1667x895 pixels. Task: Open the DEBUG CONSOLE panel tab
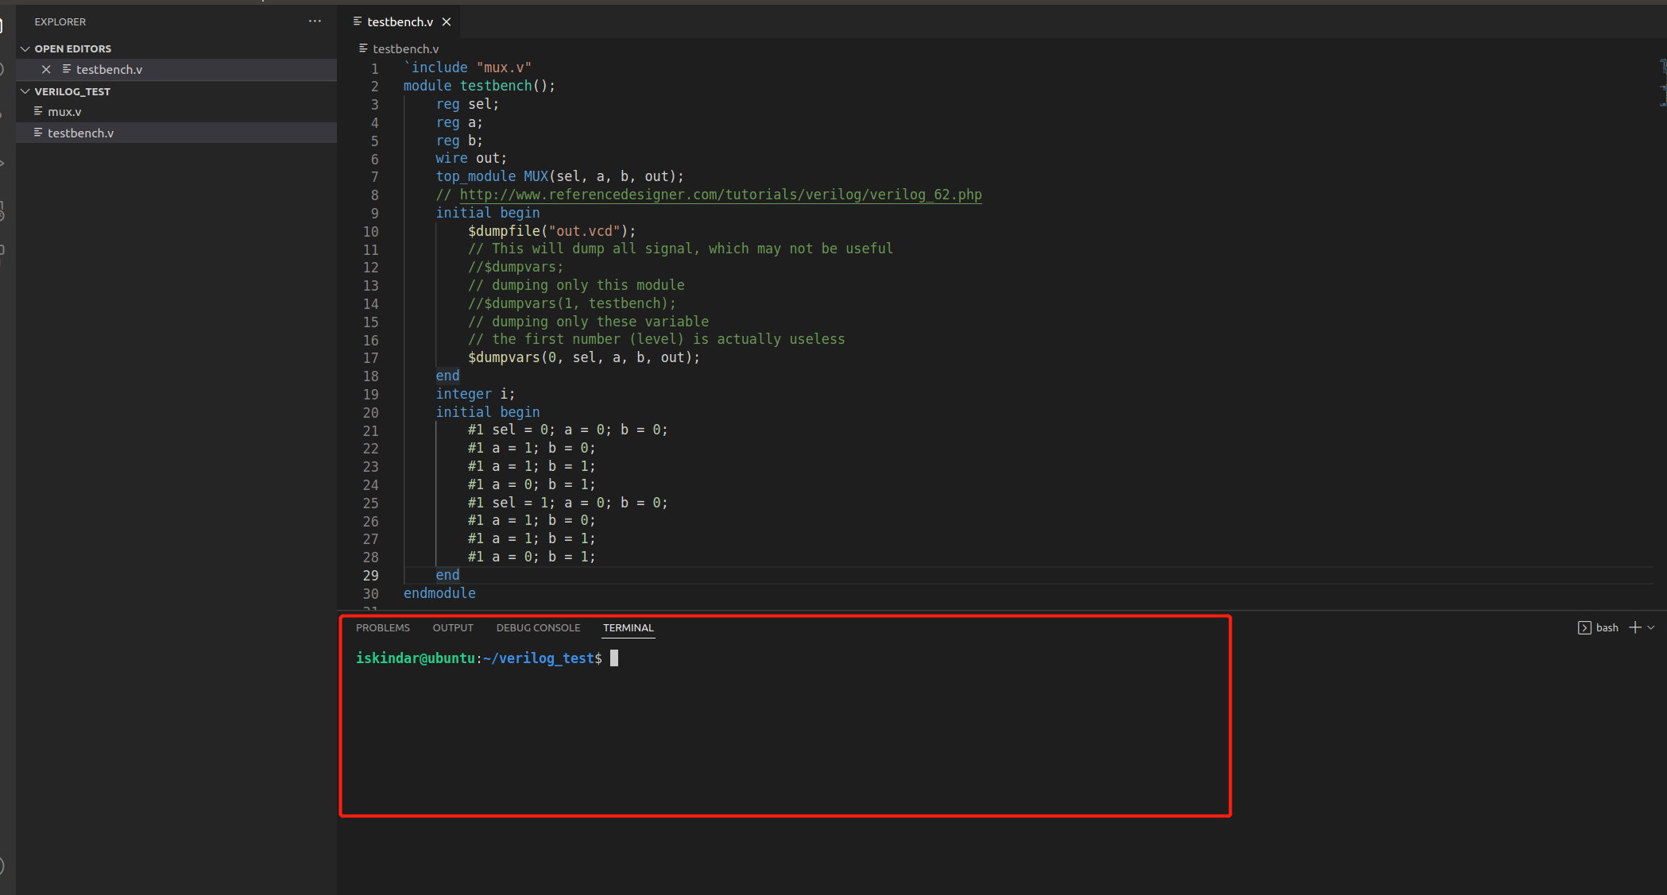(538, 627)
